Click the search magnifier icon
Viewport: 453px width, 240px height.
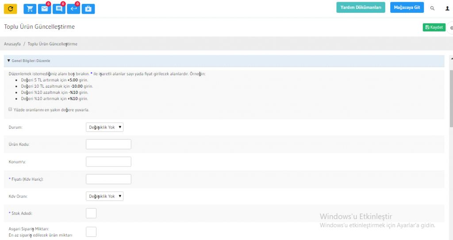coord(432,8)
